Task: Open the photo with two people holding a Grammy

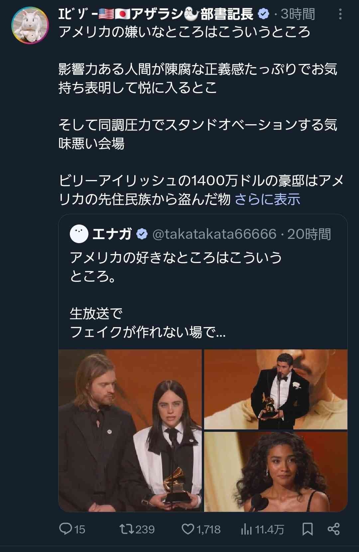Action: (x=130, y=430)
